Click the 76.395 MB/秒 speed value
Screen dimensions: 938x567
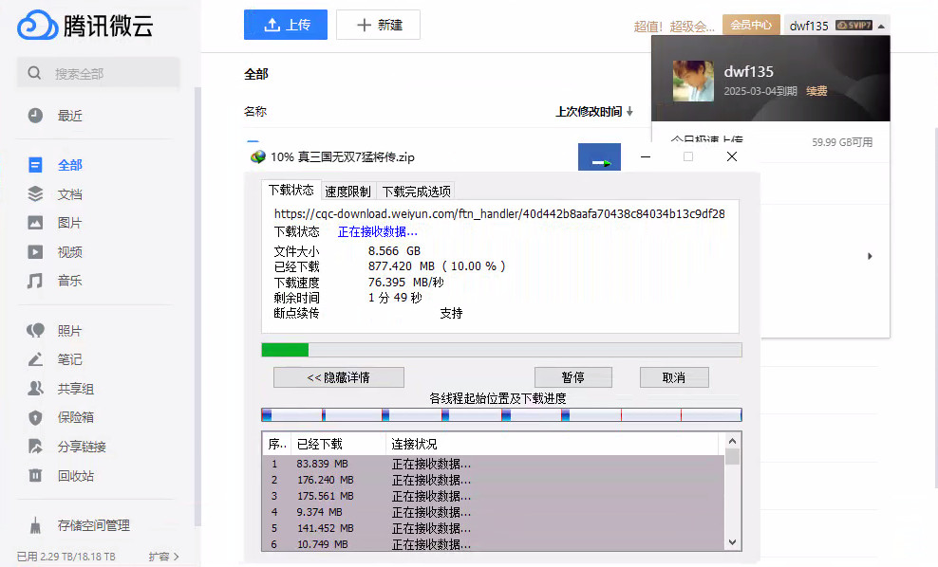click(x=406, y=282)
